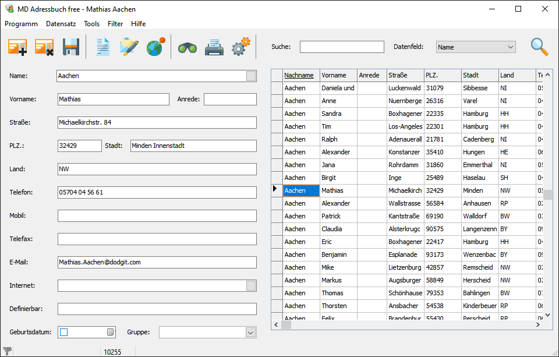Sort by the Nachname column header
Image resolution: width=559 pixels, height=357 pixels.
[x=299, y=75]
